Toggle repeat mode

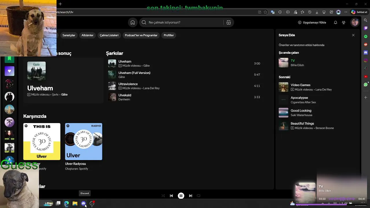[199, 196]
